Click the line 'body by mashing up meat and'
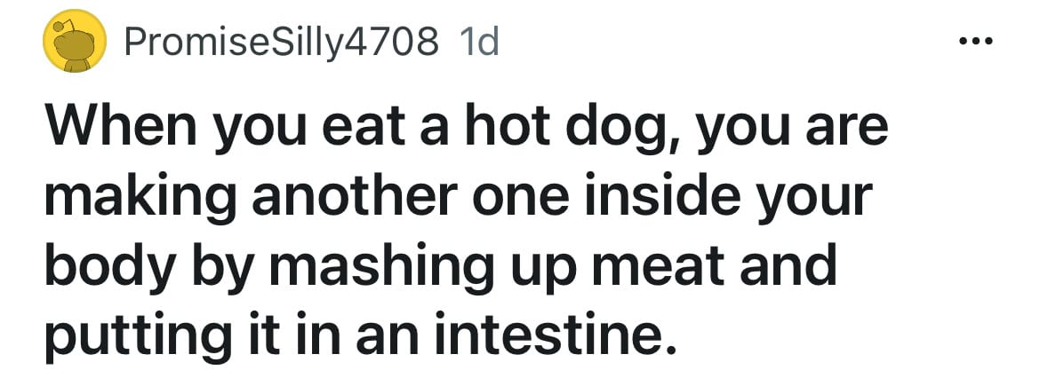Screen dimensions: 1040x378 click(x=441, y=264)
